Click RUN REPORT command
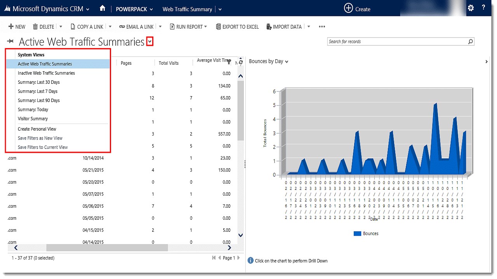The width and height of the screenshot is (497, 279). click(x=188, y=27)
